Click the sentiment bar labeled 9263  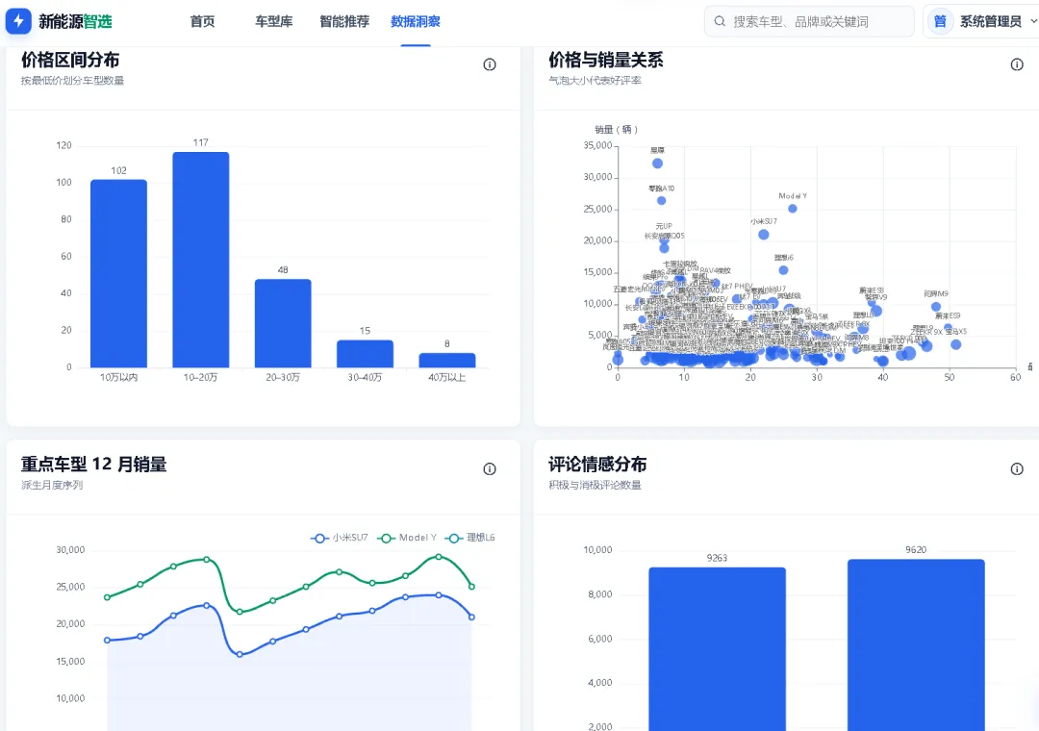coord(717,649)
